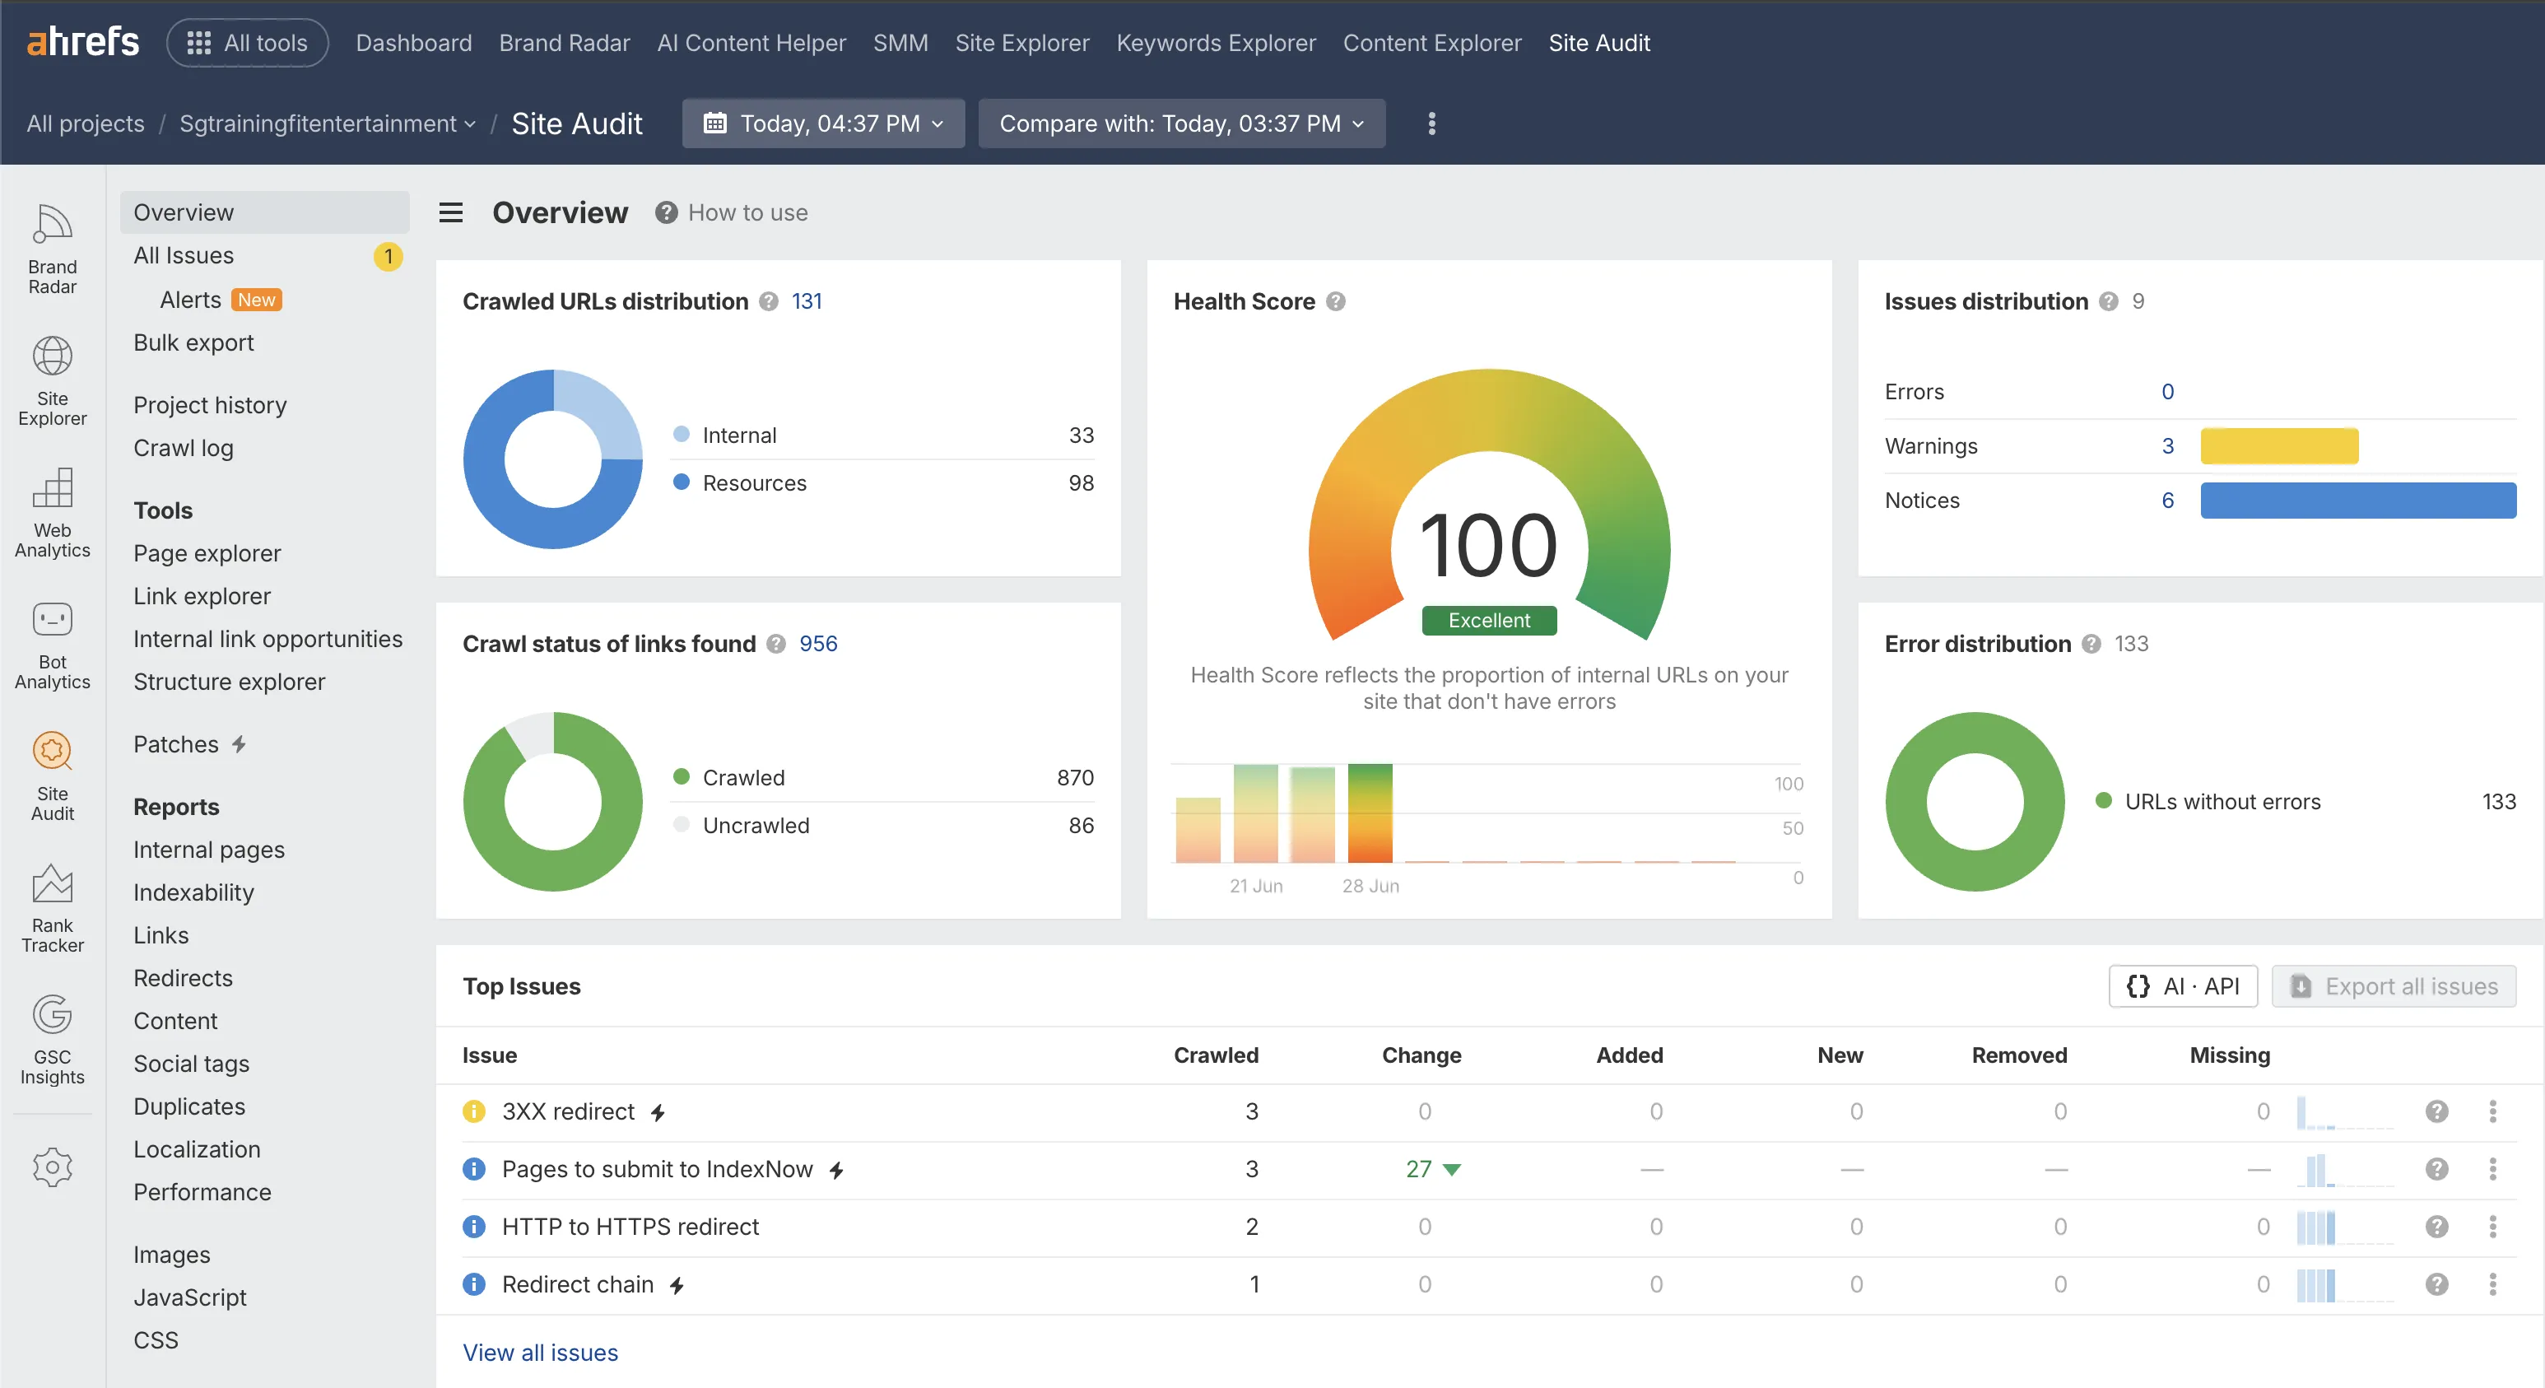The image size is (2545, 1388).
Task: Click help icon in 3XX redirect row
Action: coord(2437,1111)
